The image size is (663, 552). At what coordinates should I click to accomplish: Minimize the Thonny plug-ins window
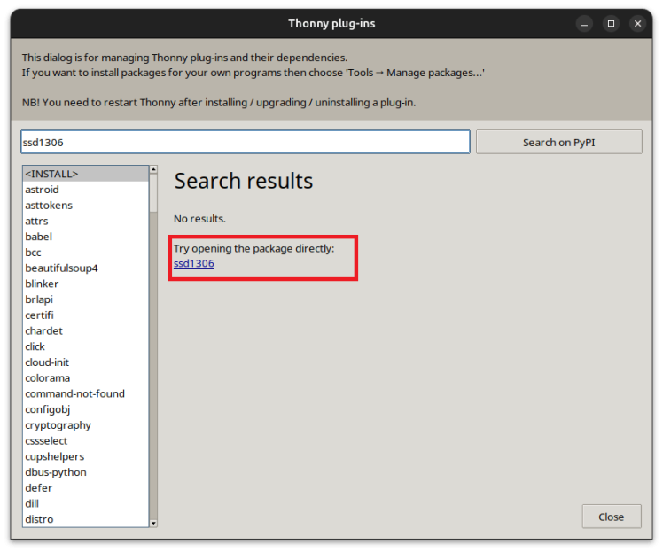(584, 24)
